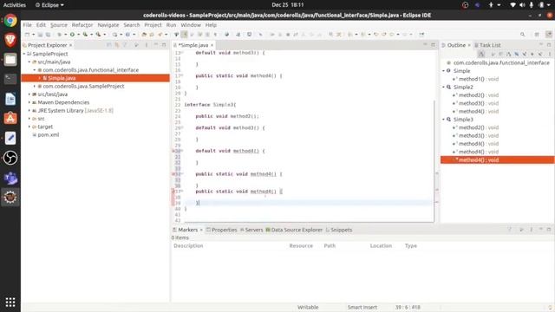
Task: Open Chrome from the dock
Action: click(x=10, y=21)
